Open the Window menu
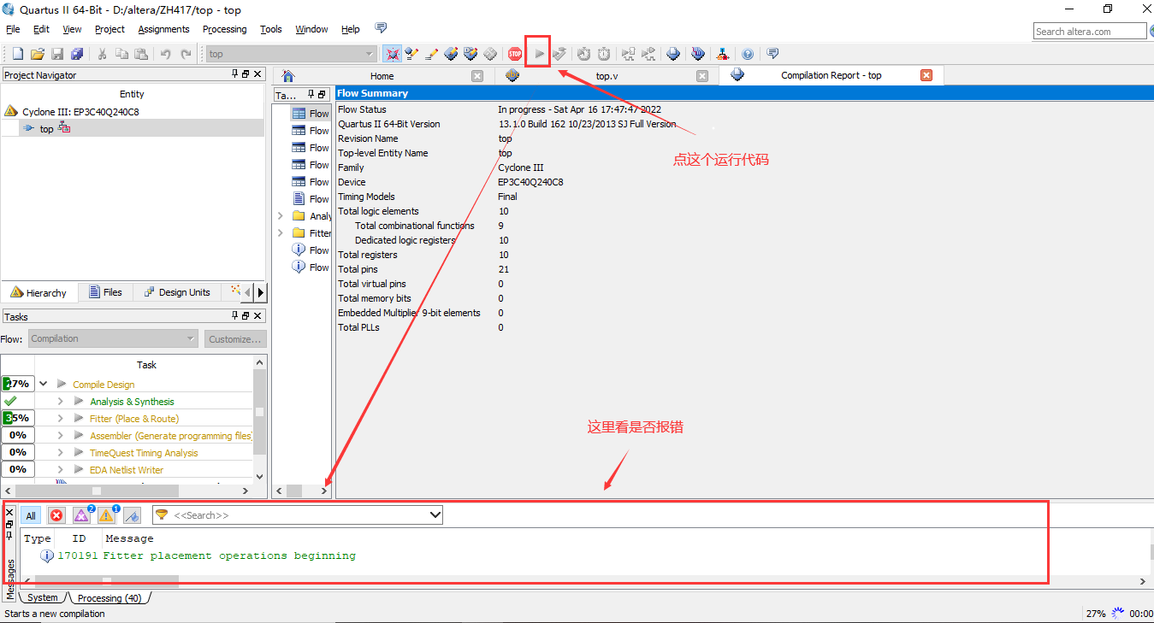The height and width of the screenshot is (623, 1154). [311, 29]
